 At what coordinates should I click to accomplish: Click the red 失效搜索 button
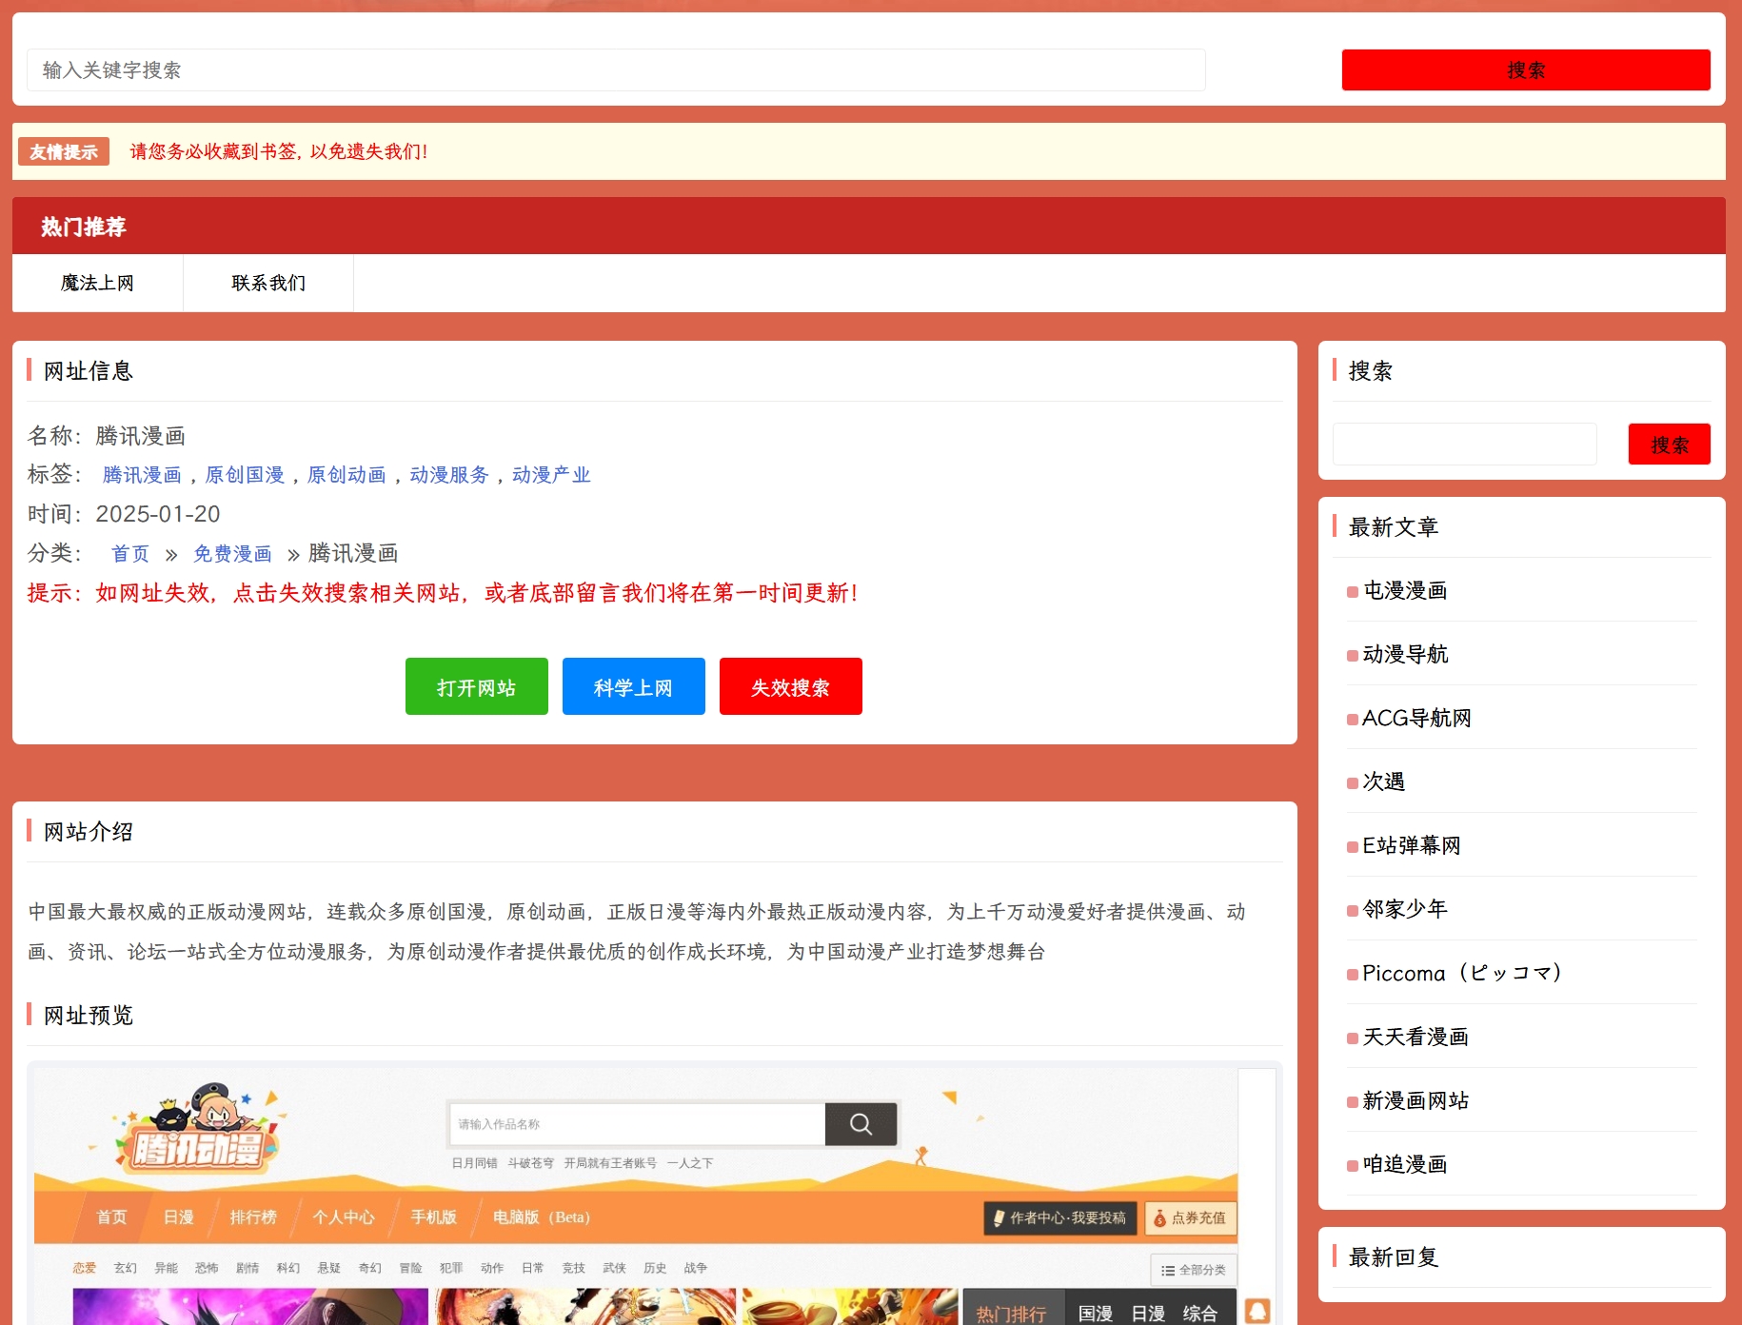pyautogui.click(x=790, y=686)
